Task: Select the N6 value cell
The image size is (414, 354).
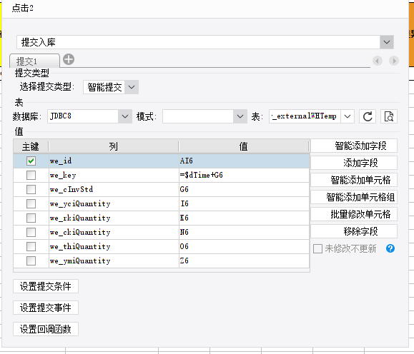Action: 245,232
